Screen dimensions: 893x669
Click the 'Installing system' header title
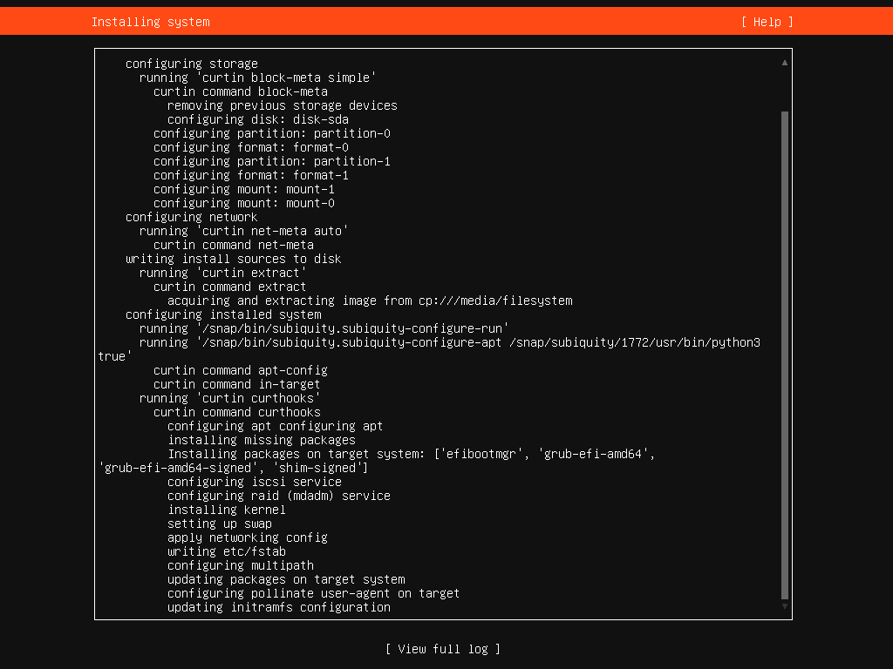tap(150, 22)
